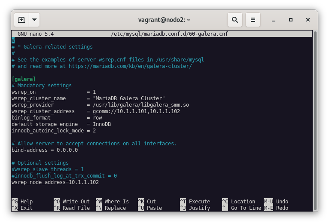Close the terminal window

point(308,20)
